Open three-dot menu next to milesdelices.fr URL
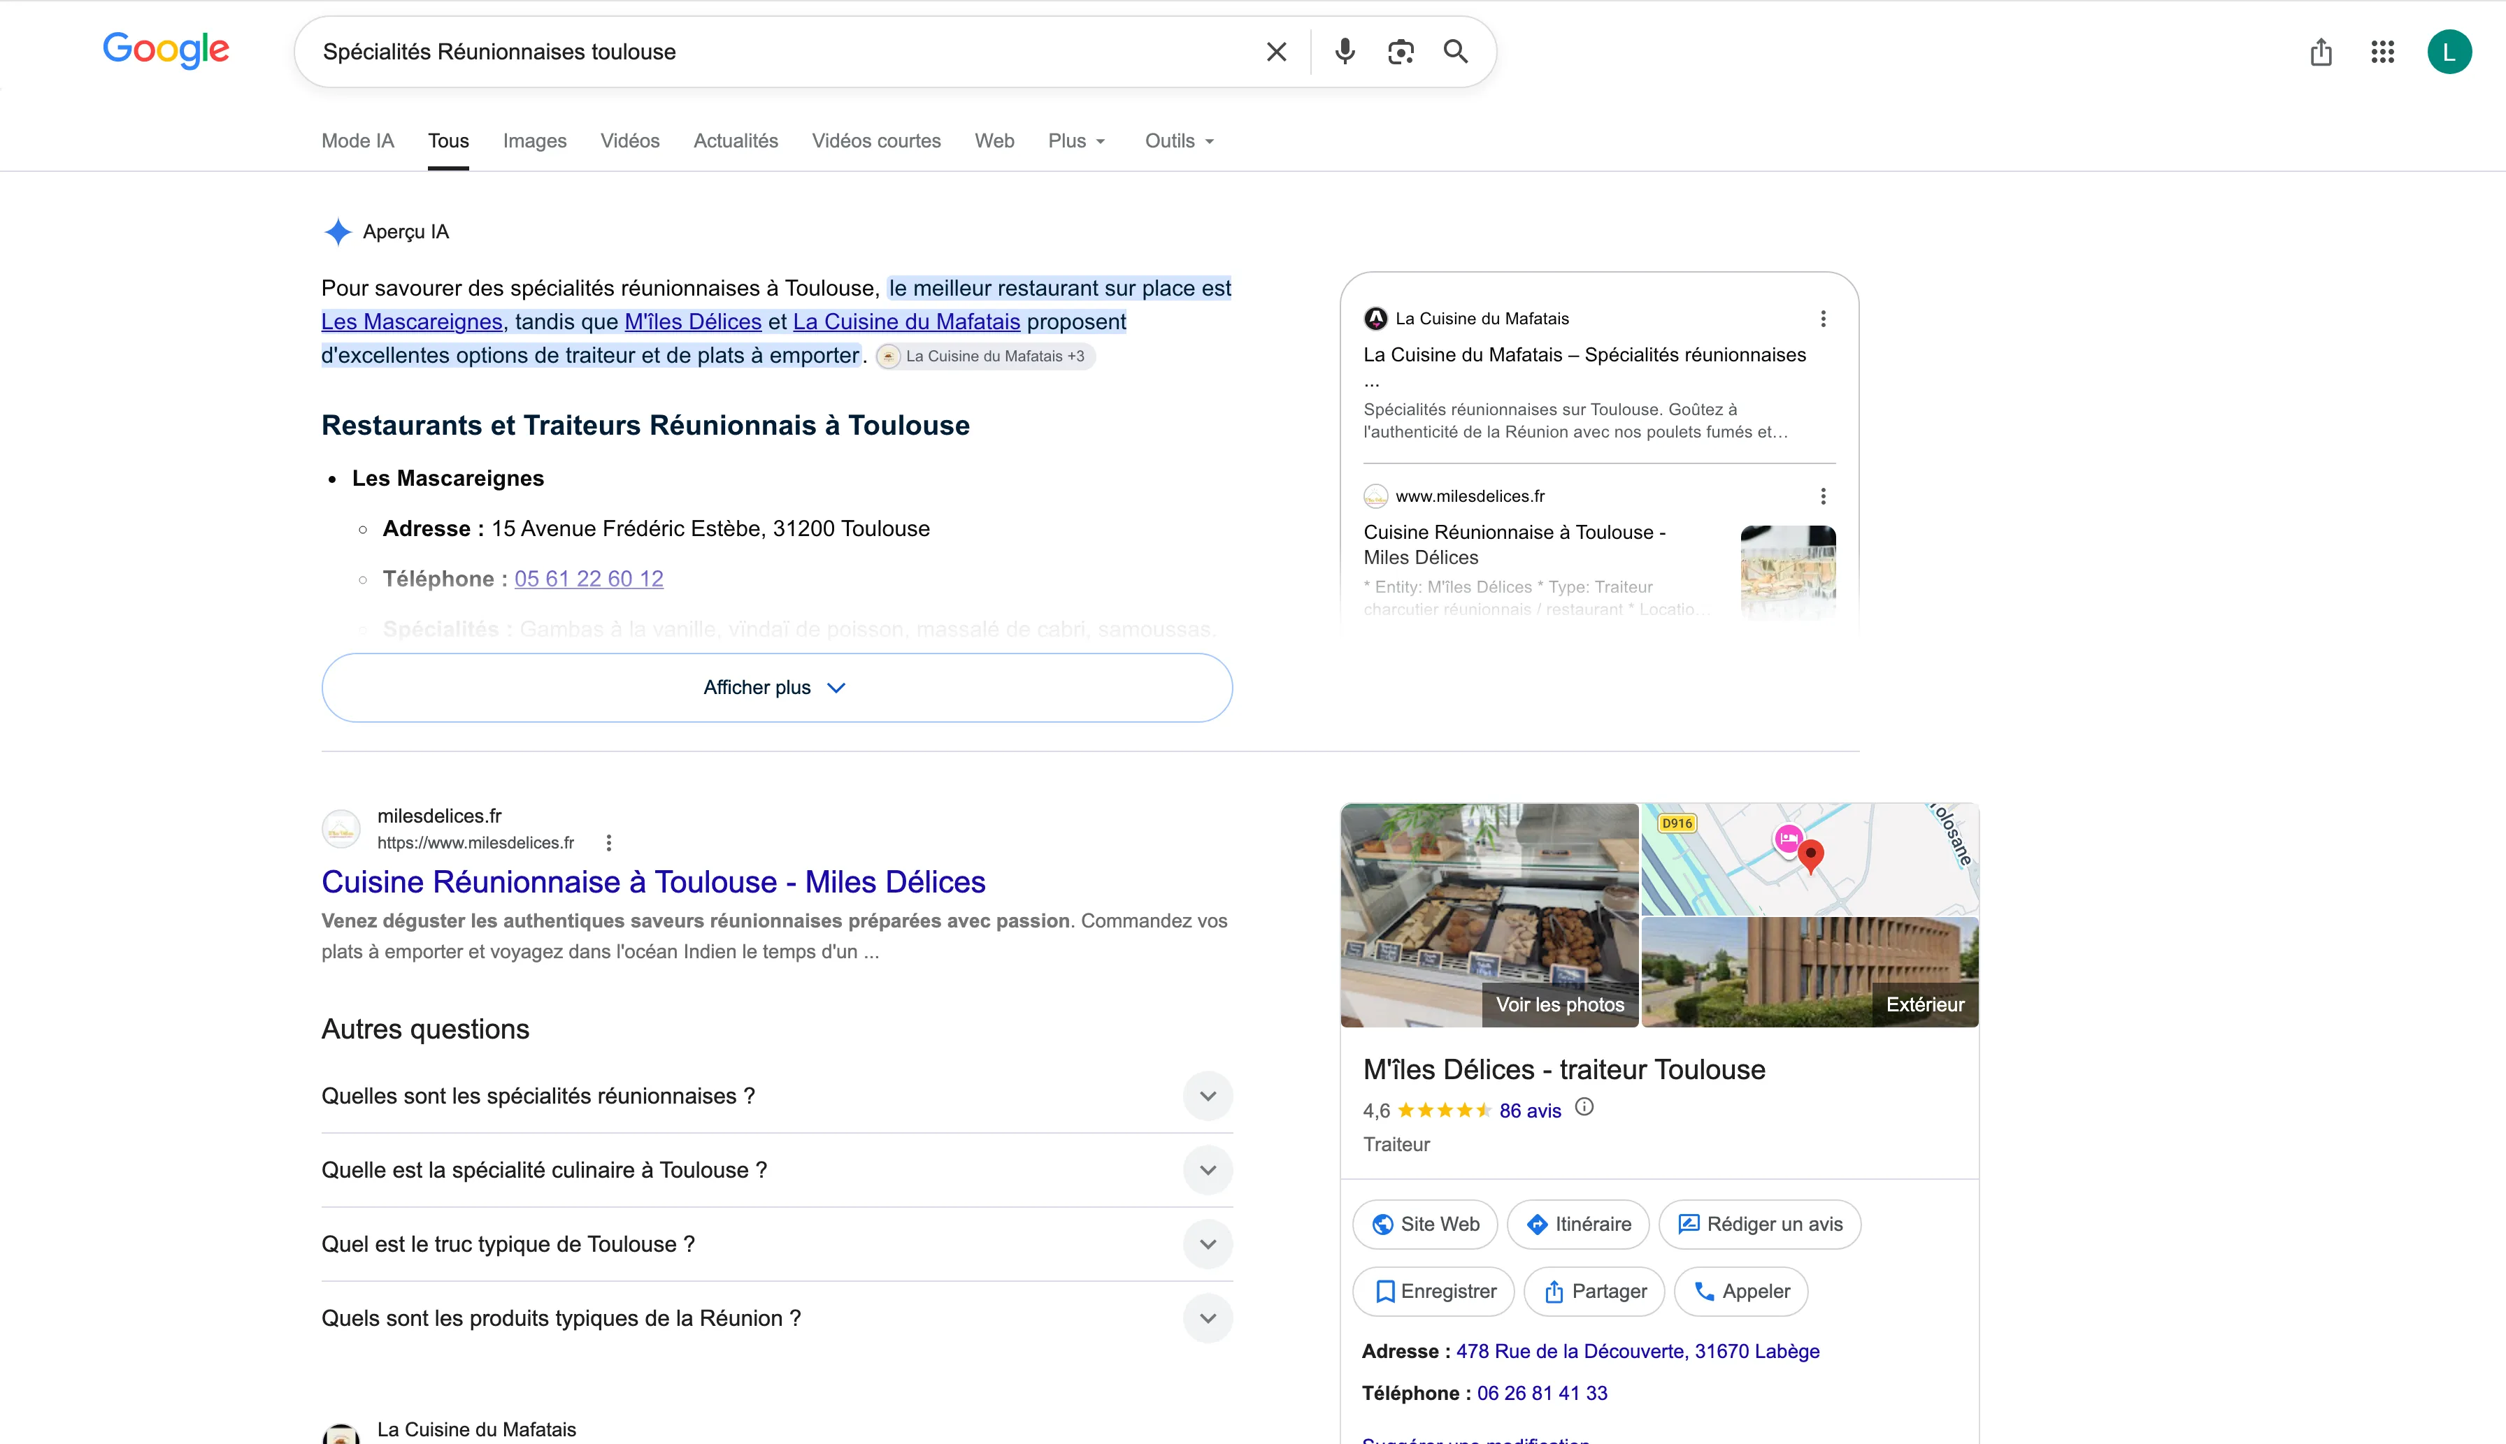 tap(608, 843)
